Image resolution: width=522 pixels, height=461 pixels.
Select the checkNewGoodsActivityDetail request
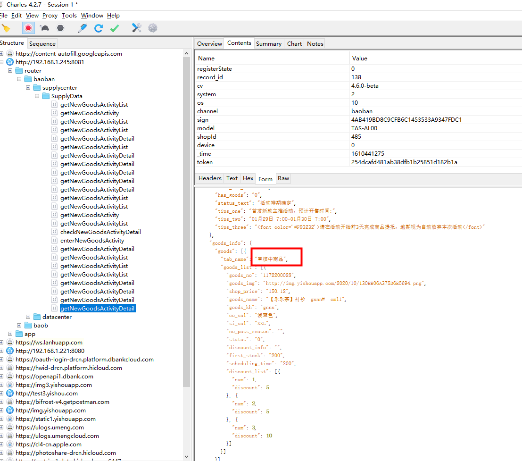pos(100,232)
